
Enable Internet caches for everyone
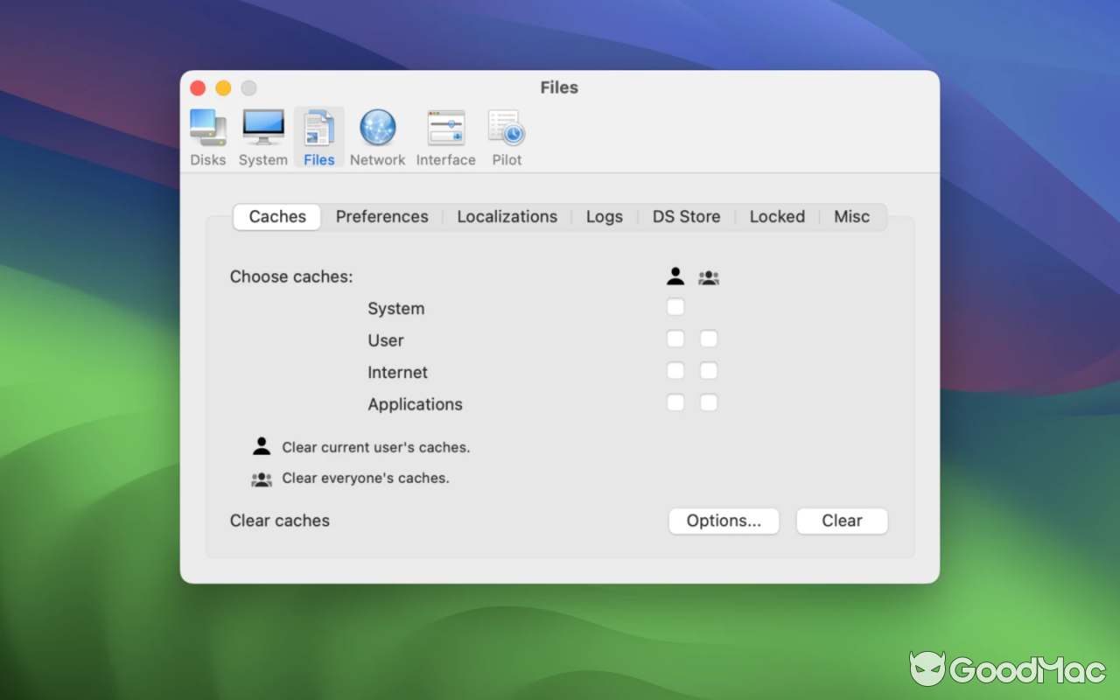[x=708, y=370]
